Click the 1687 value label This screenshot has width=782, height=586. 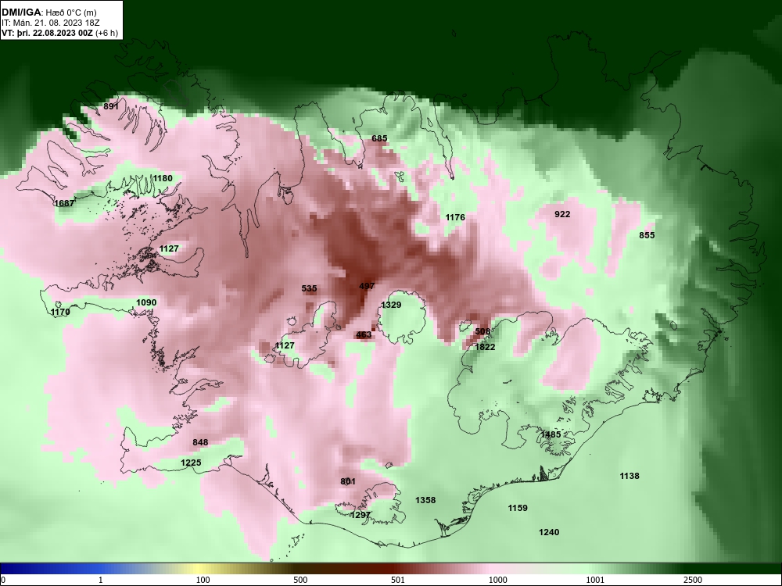click(x=64, y=203)
